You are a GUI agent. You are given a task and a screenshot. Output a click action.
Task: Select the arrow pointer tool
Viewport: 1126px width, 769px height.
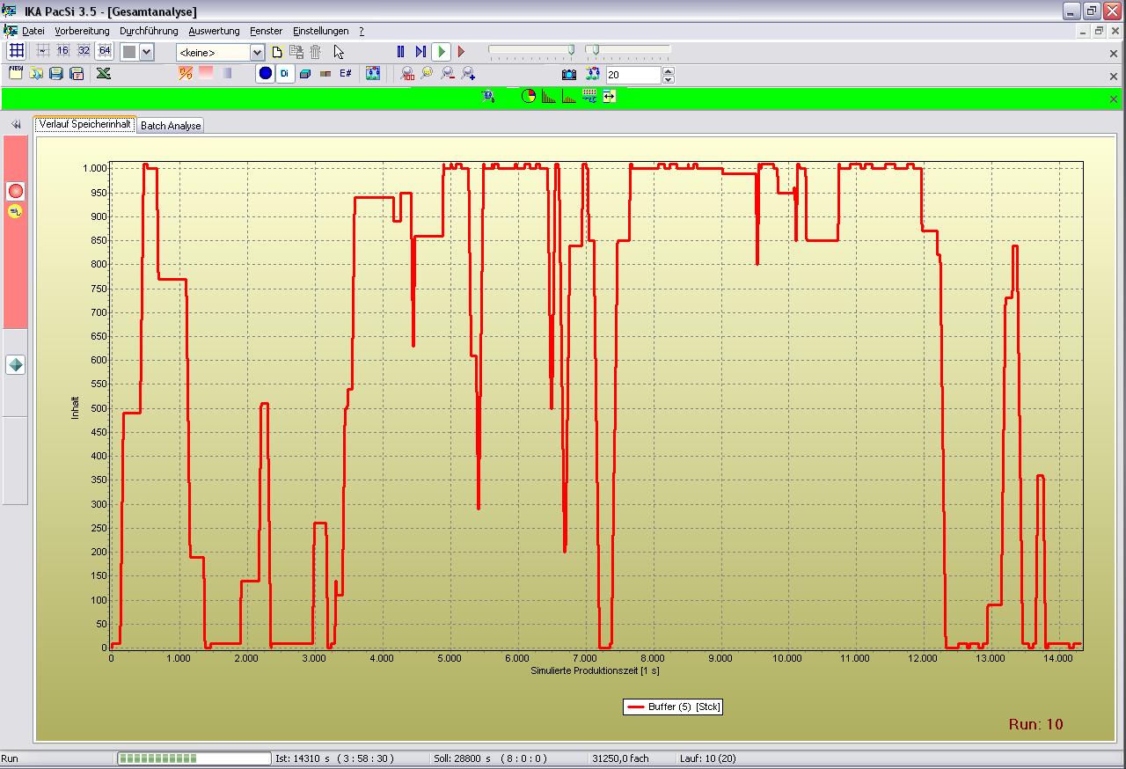click(x=339, y=52)
